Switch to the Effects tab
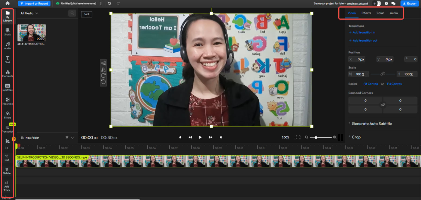 point(366,13)
